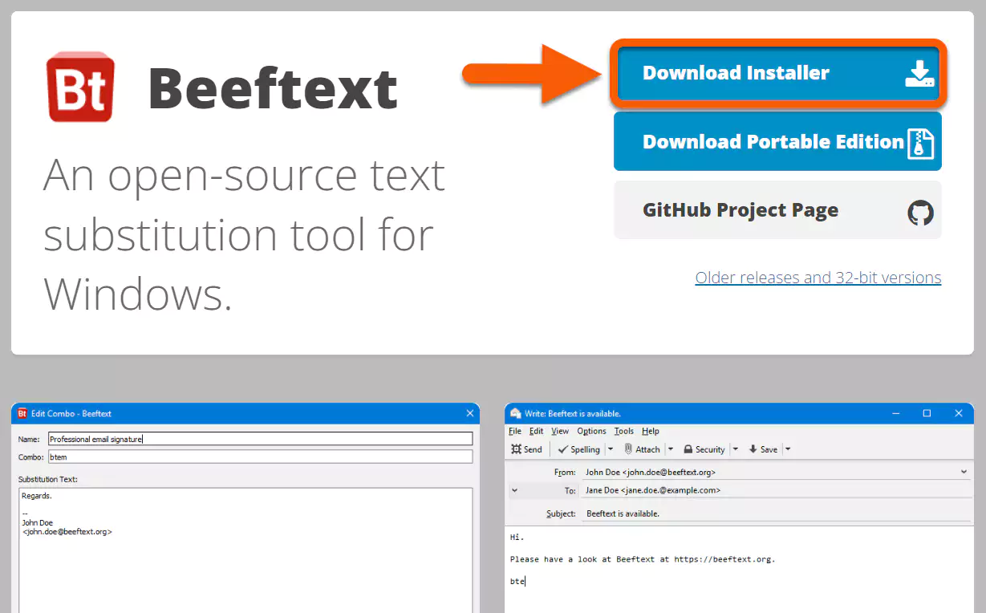Open the Attach dropdown arrow

[x=671, y=449]
